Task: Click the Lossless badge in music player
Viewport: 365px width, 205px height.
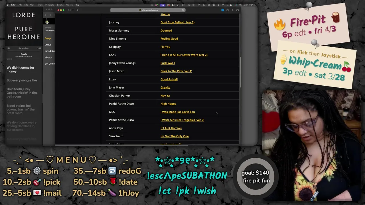Action: pos(24,48)
